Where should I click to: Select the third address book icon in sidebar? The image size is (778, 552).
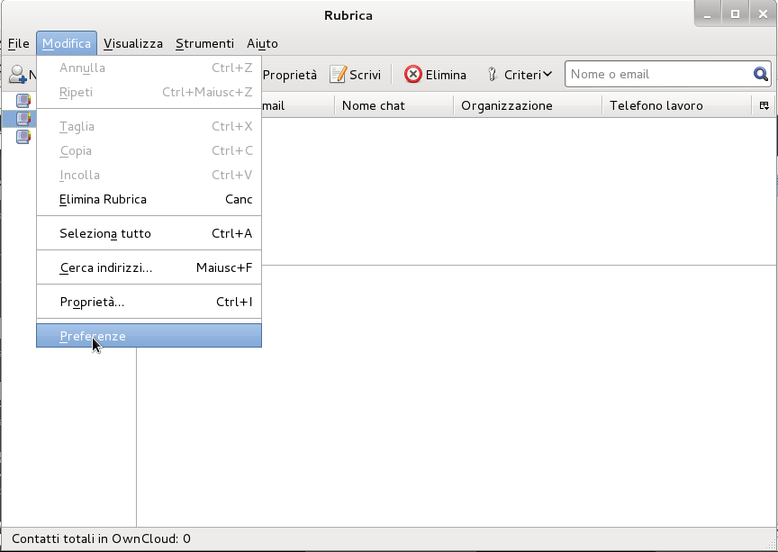(23, 136)
